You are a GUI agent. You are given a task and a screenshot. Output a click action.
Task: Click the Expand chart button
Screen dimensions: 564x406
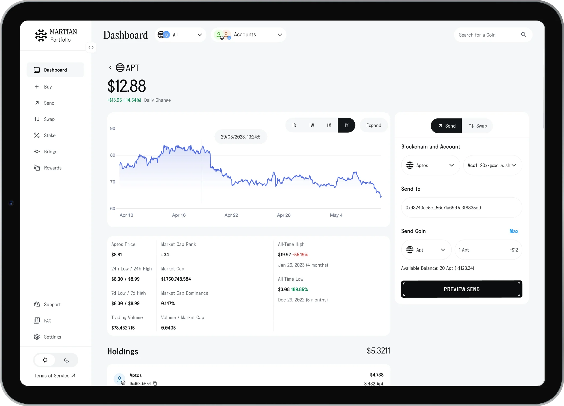click(374, 126)
